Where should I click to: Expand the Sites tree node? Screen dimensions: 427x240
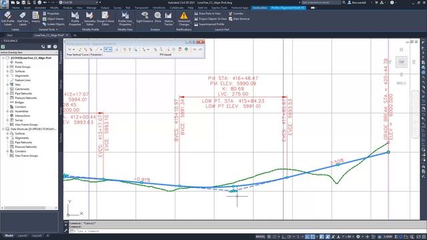coord(7,85)
